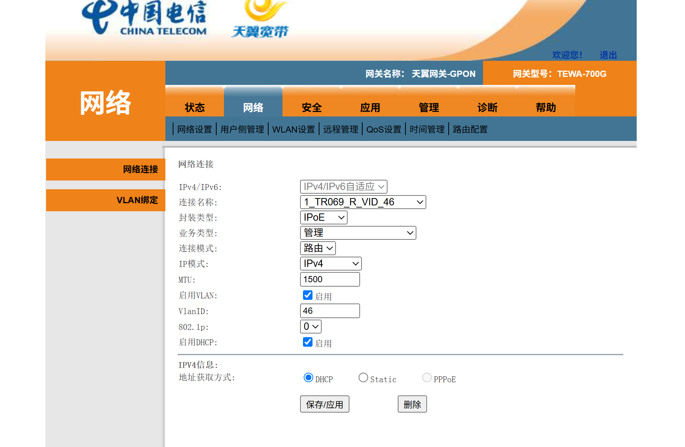The image size is (685, 447).
Task: Open the 安全 tab
Action: (312, 107)
